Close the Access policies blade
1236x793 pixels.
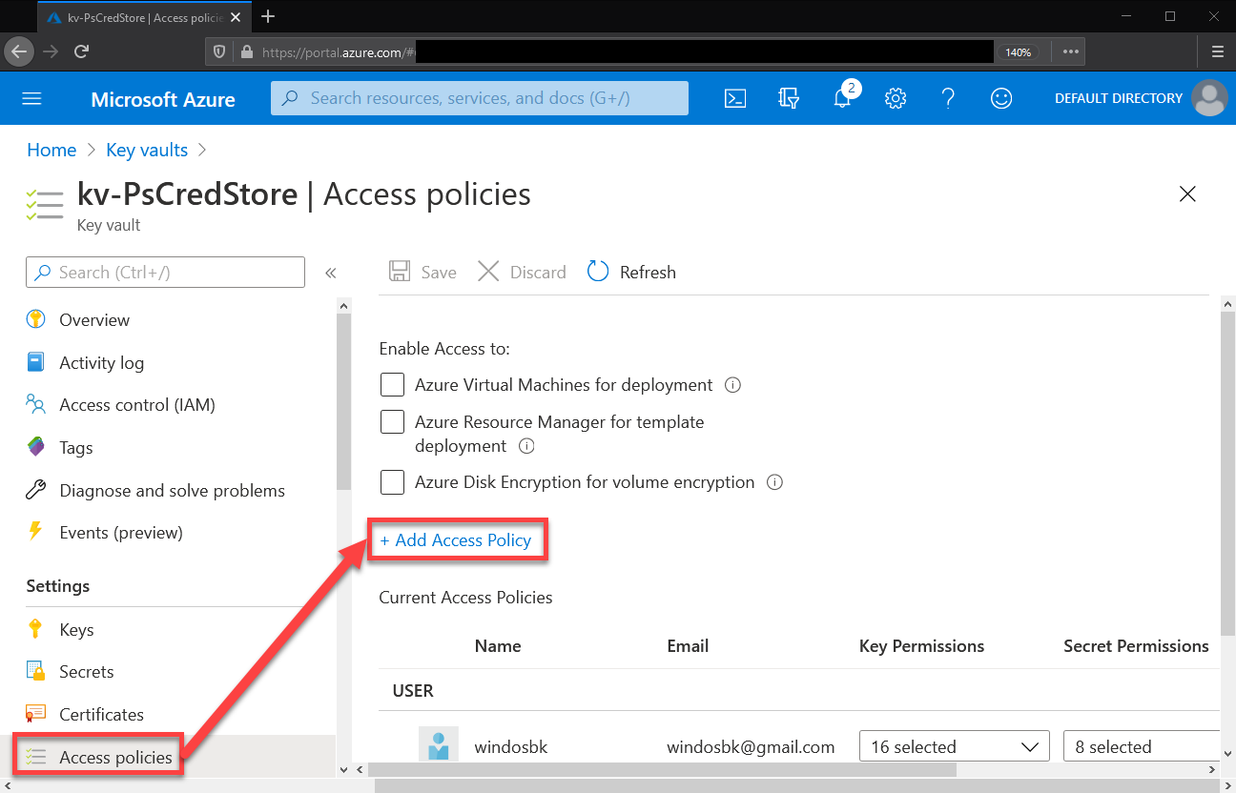(x=1187, y=194)
